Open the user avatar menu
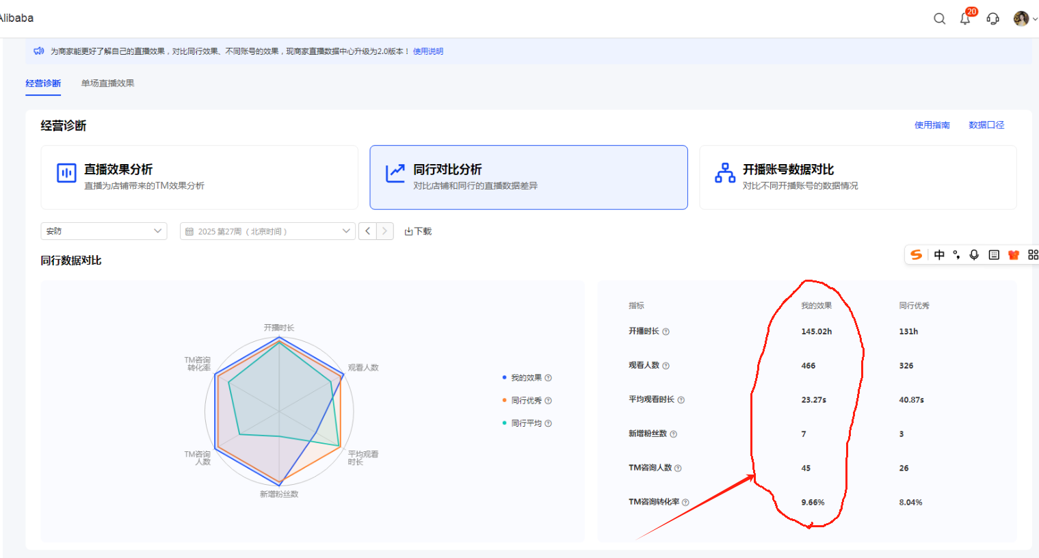The width and height of the screenshot is (1039, 558). [x=1021, y=18]
